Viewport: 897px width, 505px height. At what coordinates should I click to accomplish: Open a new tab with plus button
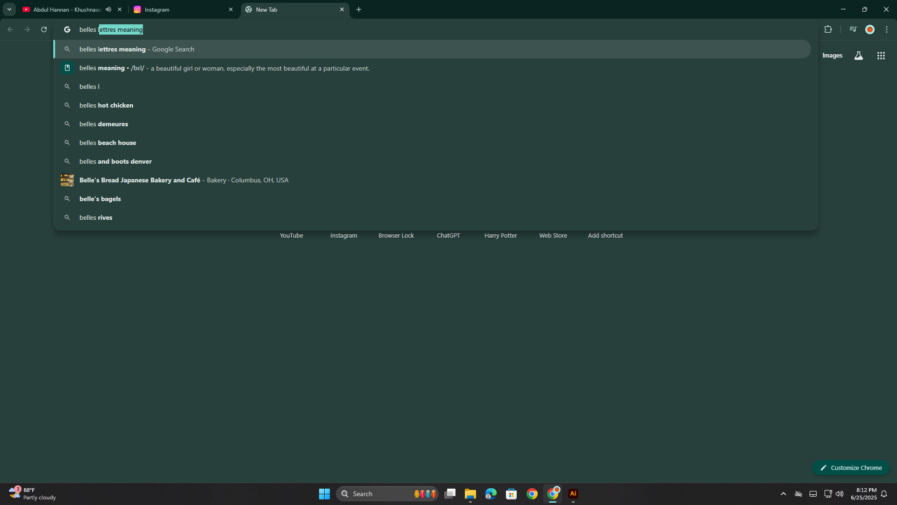tap(359, 9)
